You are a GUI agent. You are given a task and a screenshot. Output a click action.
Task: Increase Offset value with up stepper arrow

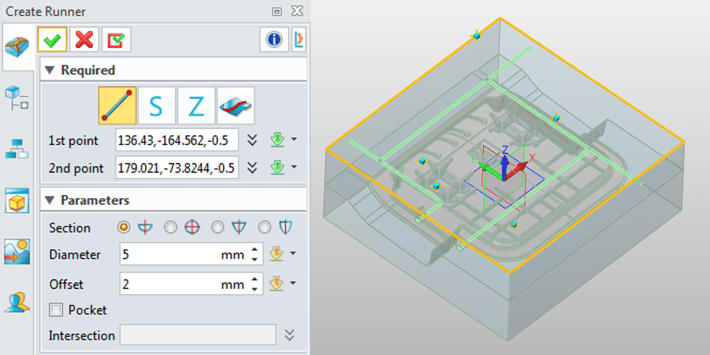point(254,280)
